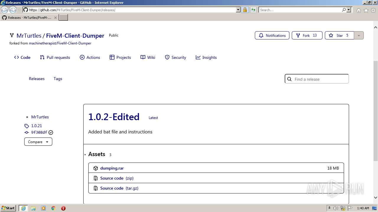
Task: Switch to the Insights tab
Action: 206,57
